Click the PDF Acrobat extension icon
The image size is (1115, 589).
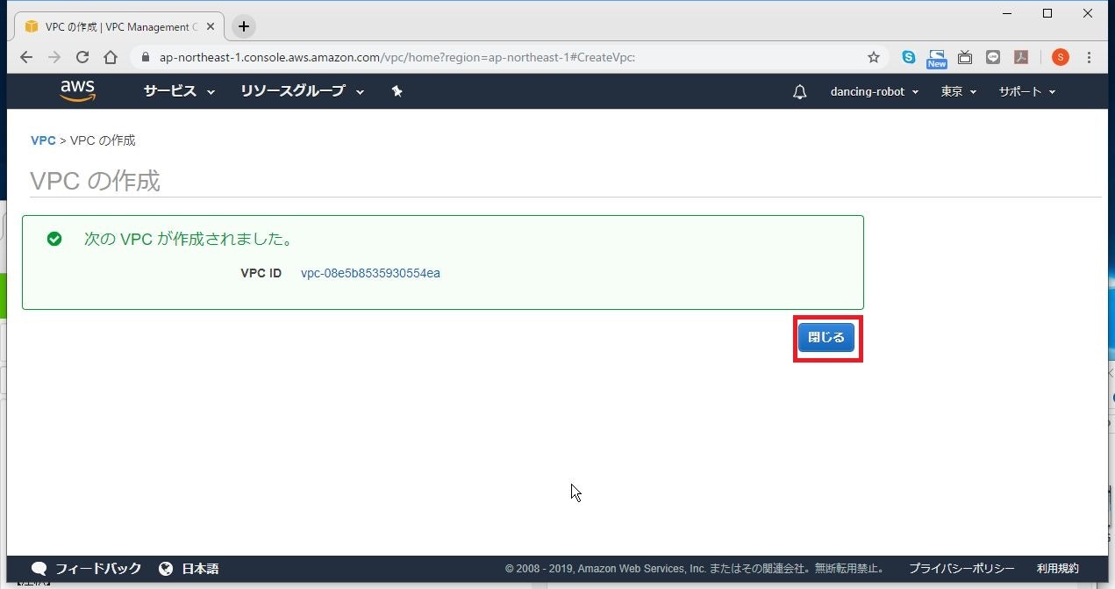(1021, 57)
